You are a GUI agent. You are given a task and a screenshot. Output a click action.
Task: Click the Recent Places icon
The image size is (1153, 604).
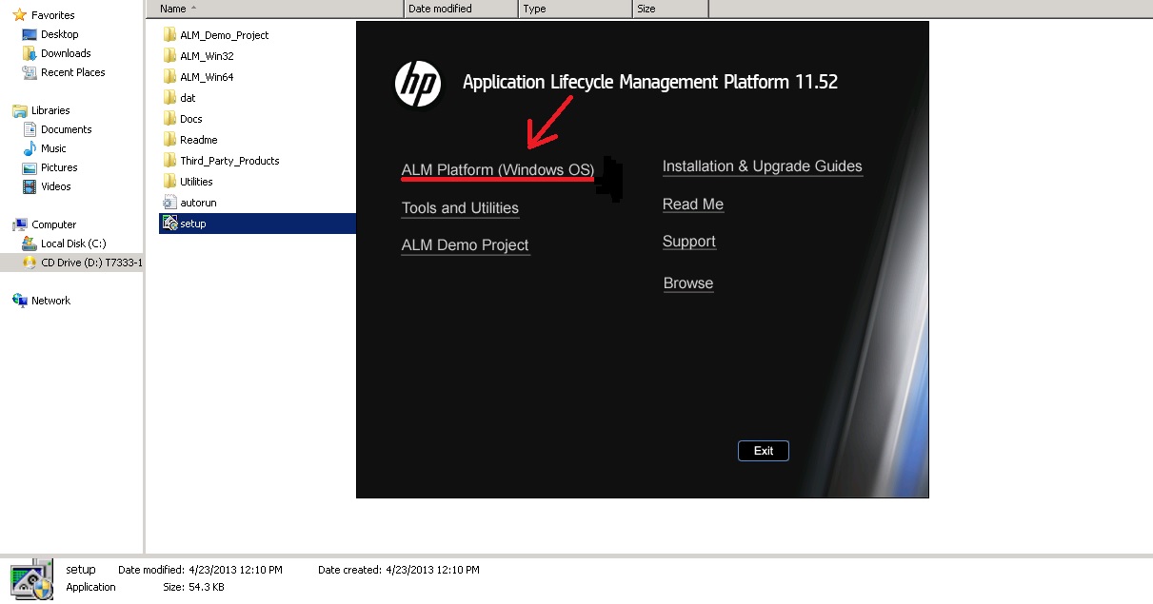30,72
